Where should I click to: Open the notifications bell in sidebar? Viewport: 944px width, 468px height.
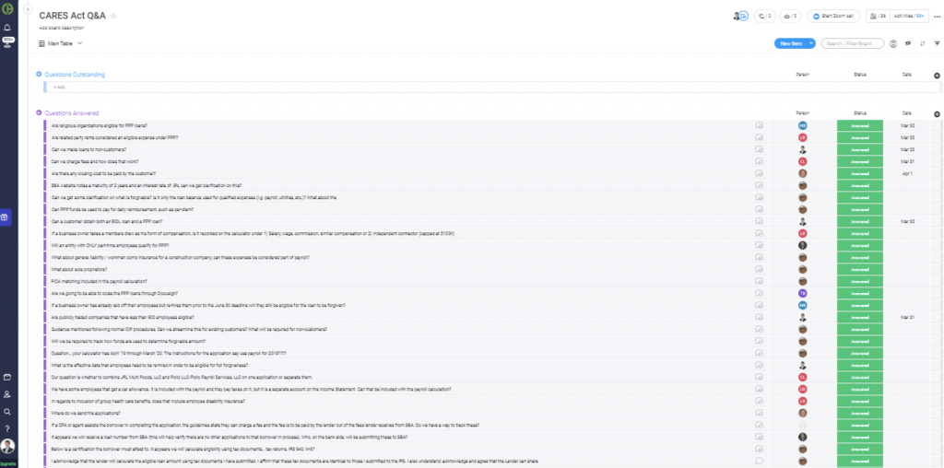click(7, 28)
